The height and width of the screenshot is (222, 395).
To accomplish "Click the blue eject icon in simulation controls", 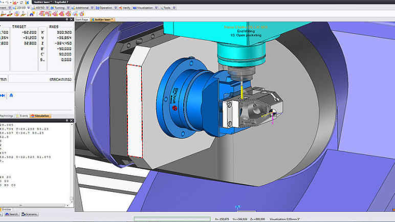I will click(11, 95).
